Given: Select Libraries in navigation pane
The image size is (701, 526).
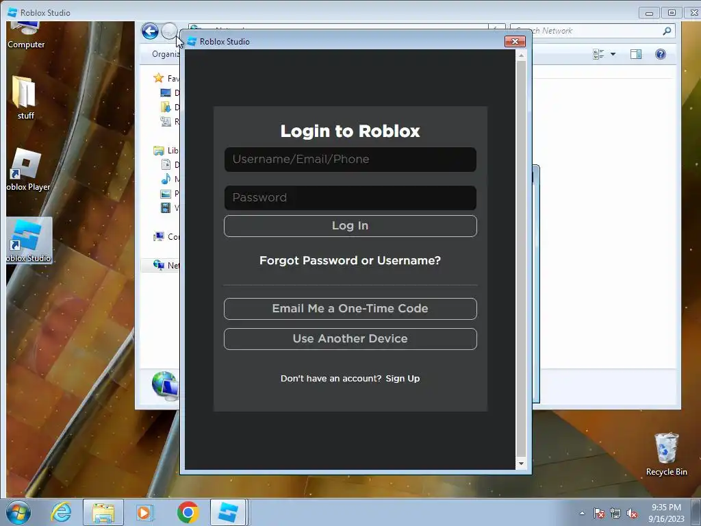Looking at the screenshot, I should point(166,150).
